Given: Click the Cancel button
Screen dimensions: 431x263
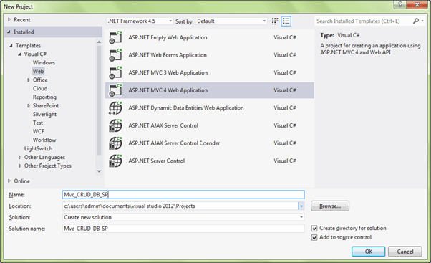Looking at the screenshot, I should tap(405, 252).
